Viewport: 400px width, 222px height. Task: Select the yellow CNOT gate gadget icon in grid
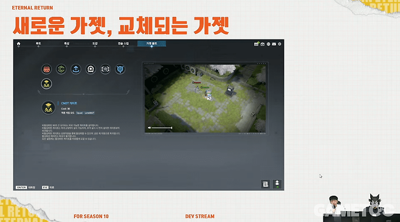[46, 84]
